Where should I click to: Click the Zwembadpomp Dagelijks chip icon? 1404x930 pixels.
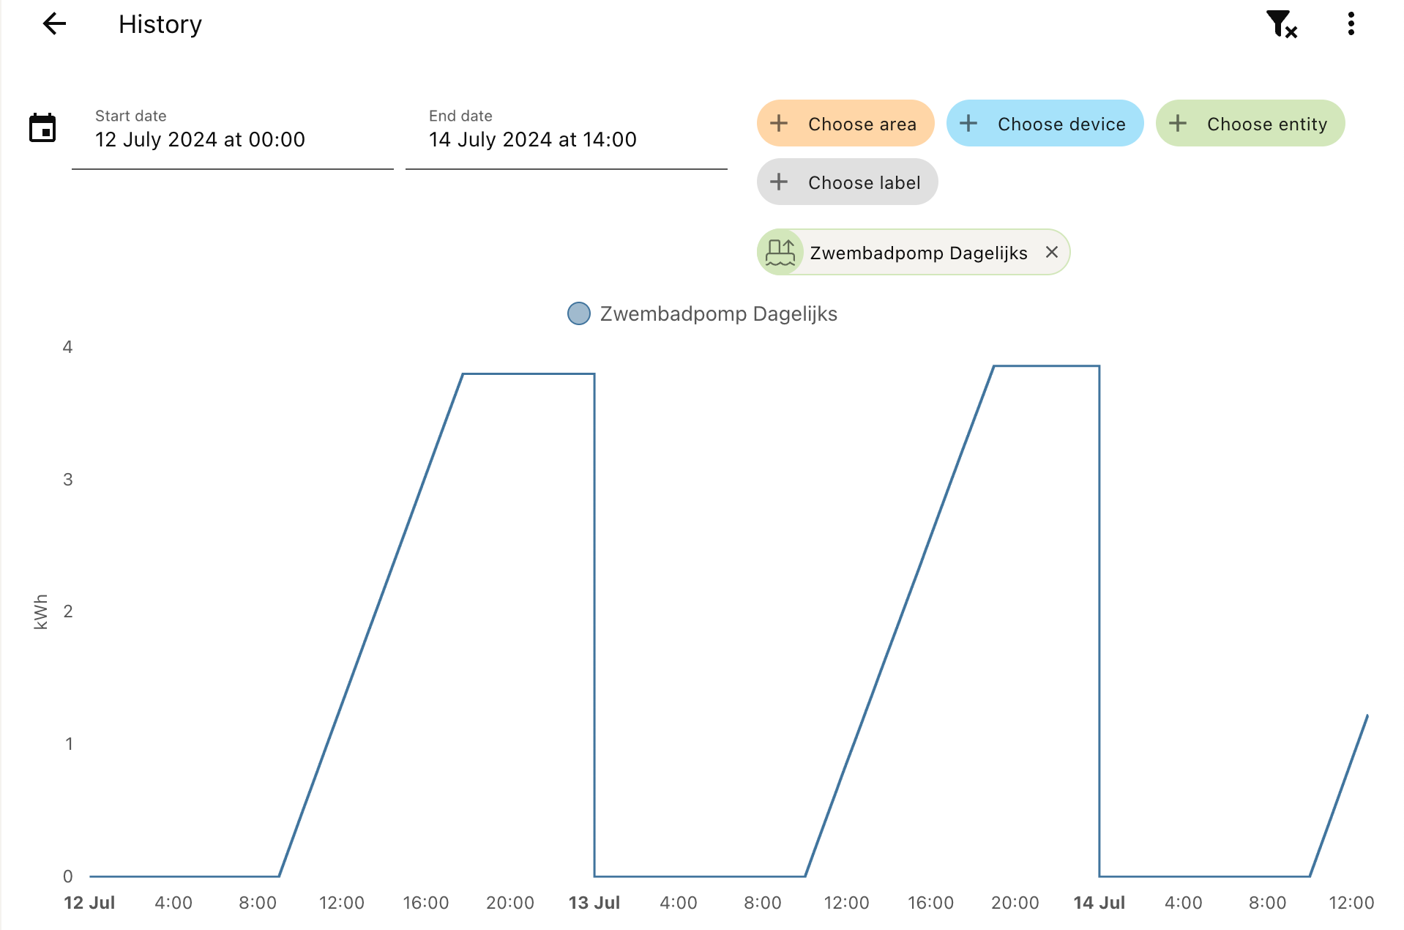(x=780, y=252)
